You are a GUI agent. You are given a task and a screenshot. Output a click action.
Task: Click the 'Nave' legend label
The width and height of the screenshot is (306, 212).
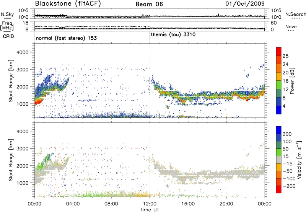pos(291,27)
